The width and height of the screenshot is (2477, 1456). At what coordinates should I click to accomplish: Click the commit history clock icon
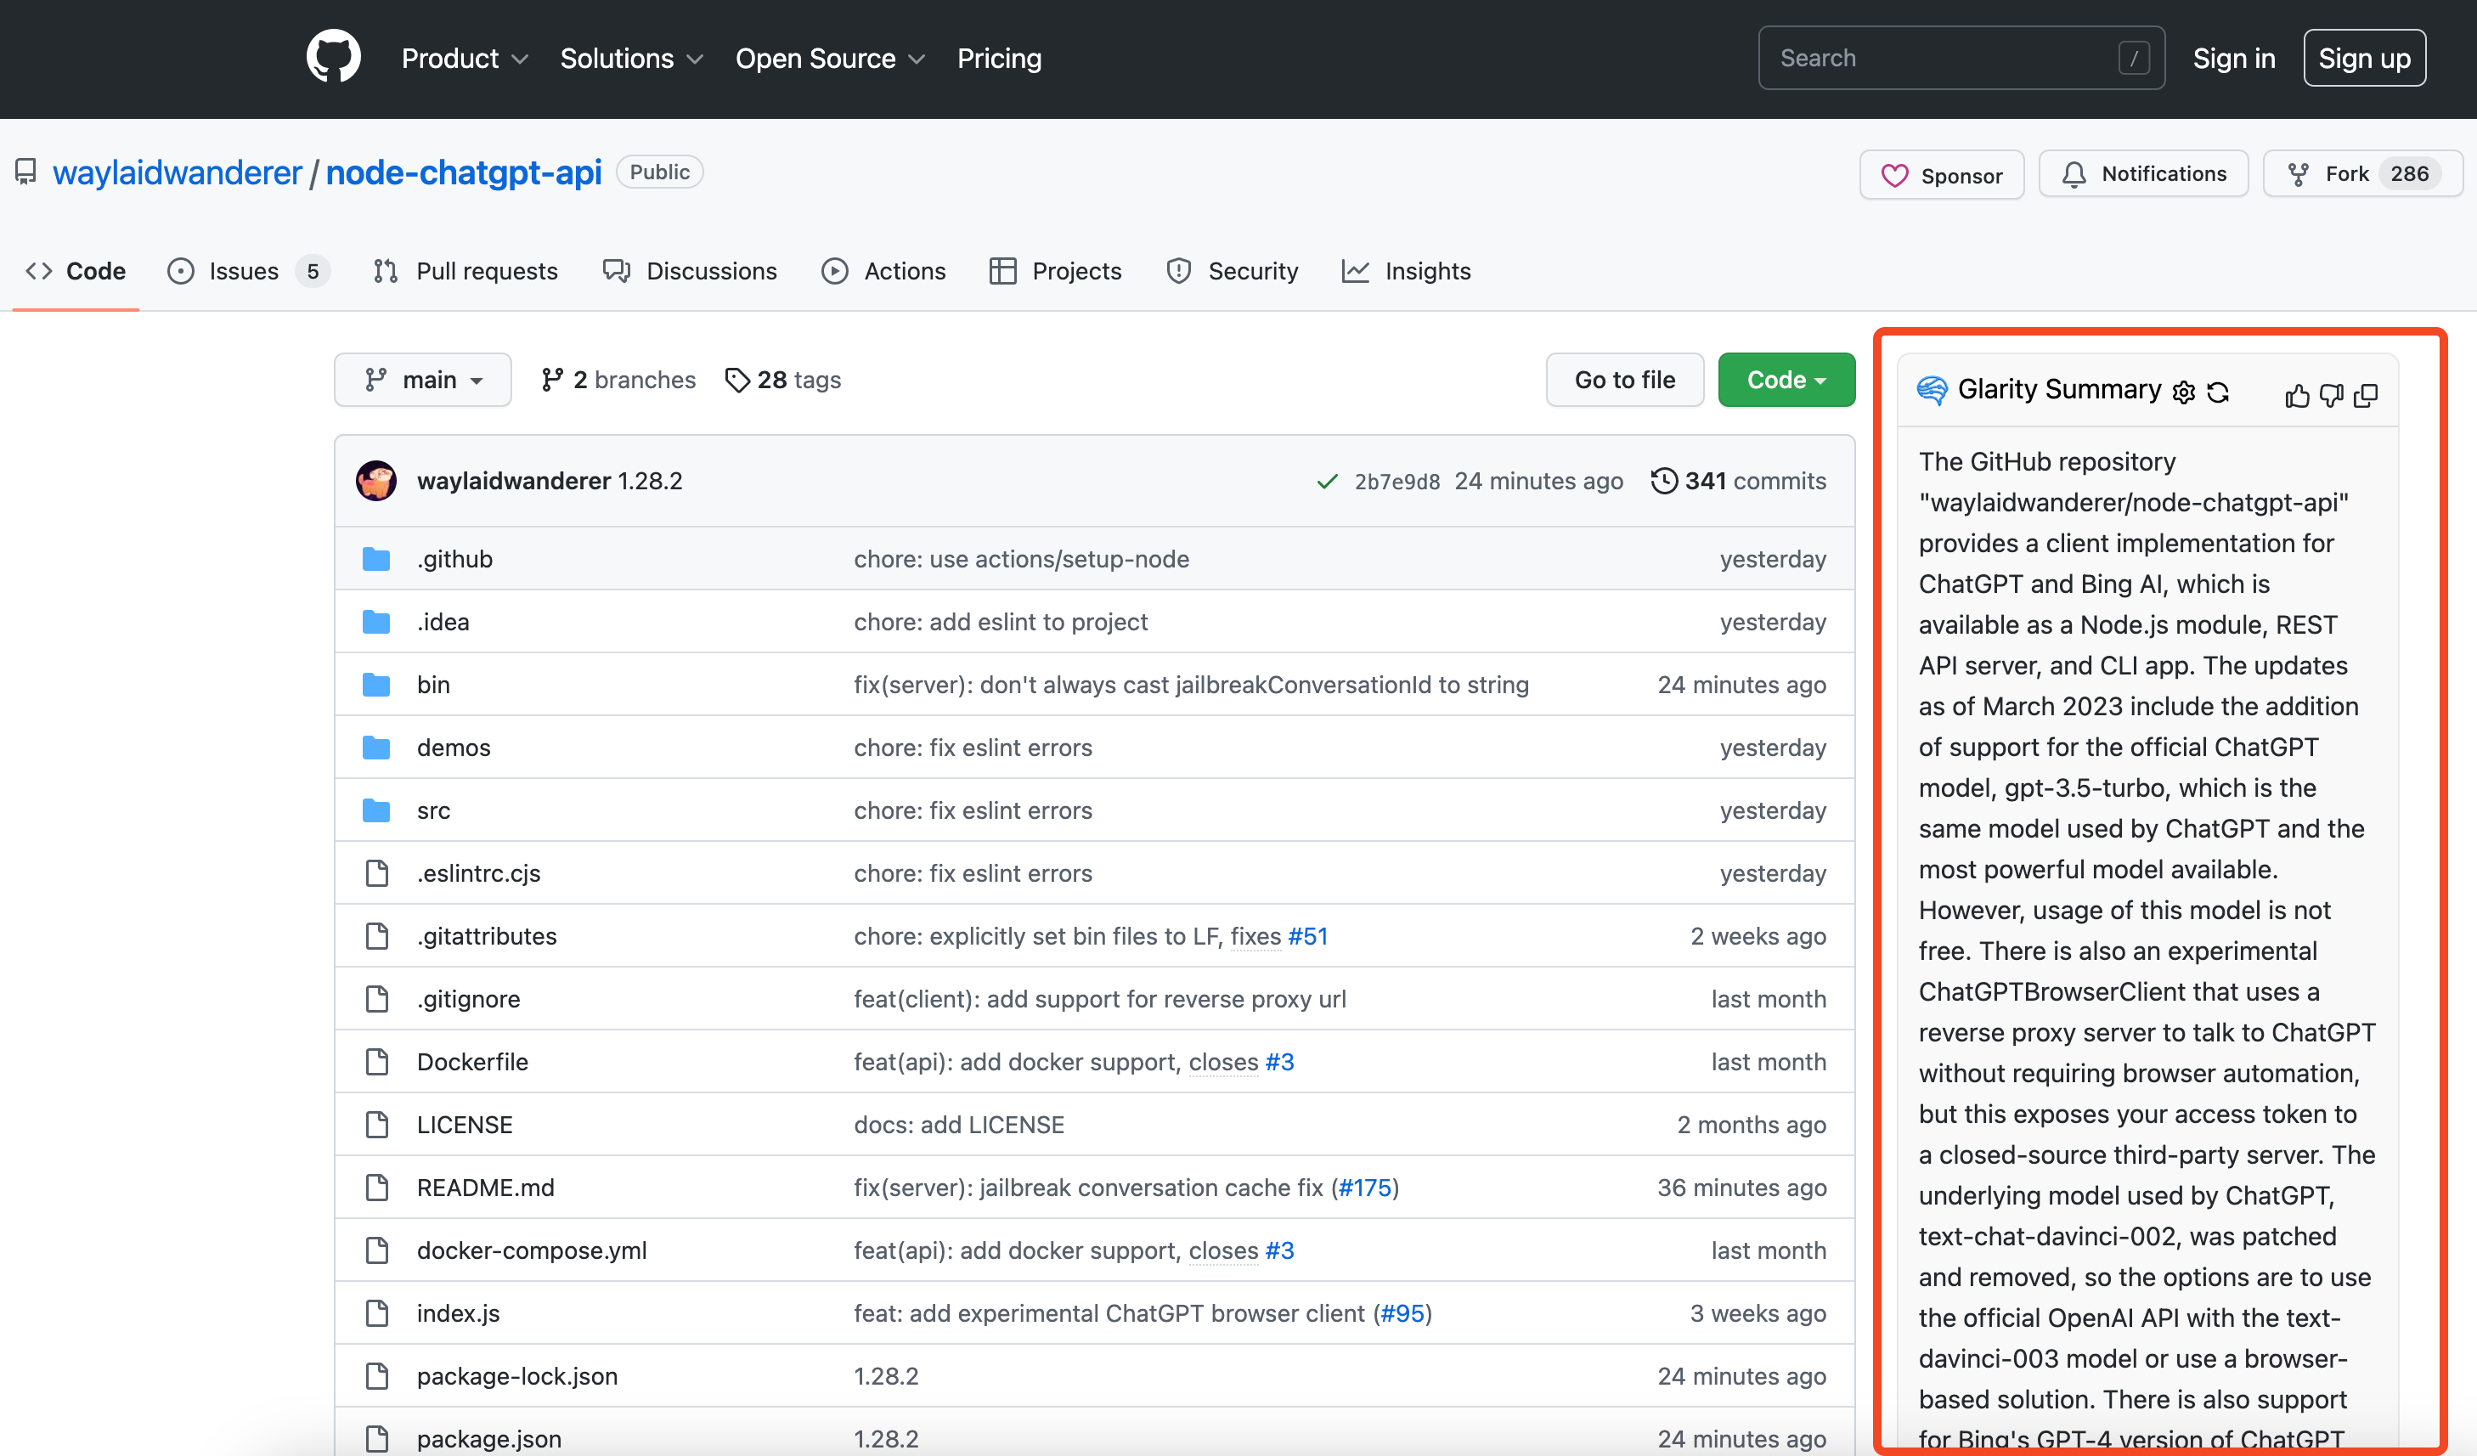(x=1664, y=481)
